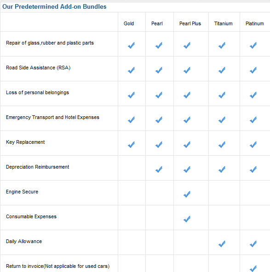Click the Gold checkmark for Road Side Assistance

coord(131,70)
